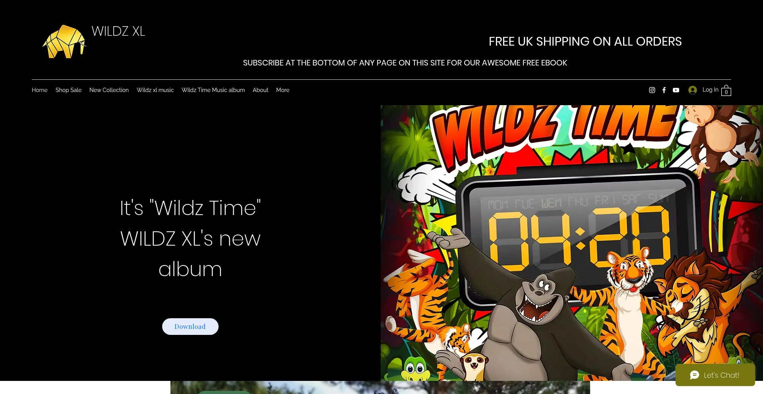Go to the Home menu item

(x=39, y=90)
